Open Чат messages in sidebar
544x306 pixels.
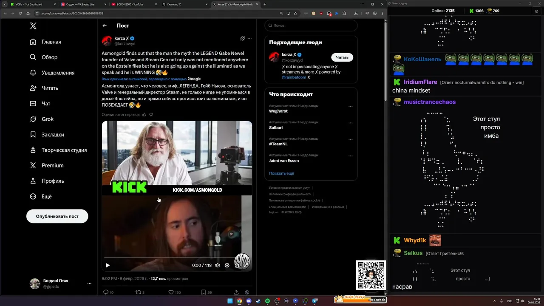click(x=40, y=103)
